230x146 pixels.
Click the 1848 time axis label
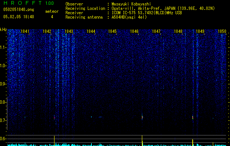(178, 31)
